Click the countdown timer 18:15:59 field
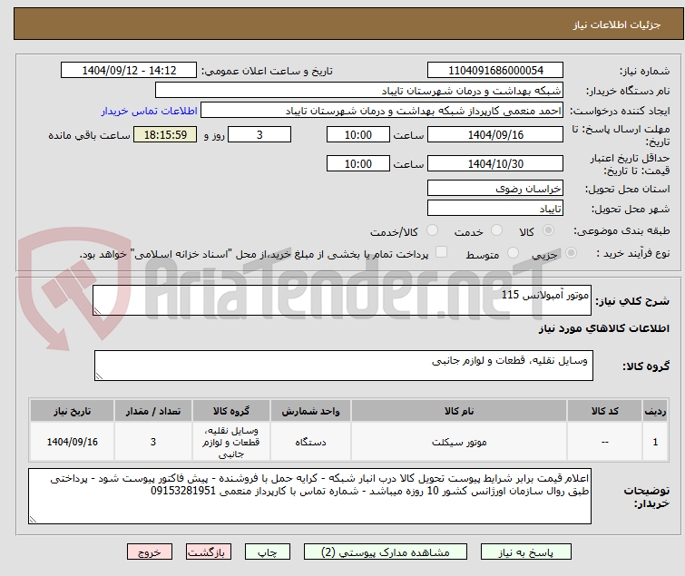The height and width of the screenshot is (576, 685). [165, 134]
